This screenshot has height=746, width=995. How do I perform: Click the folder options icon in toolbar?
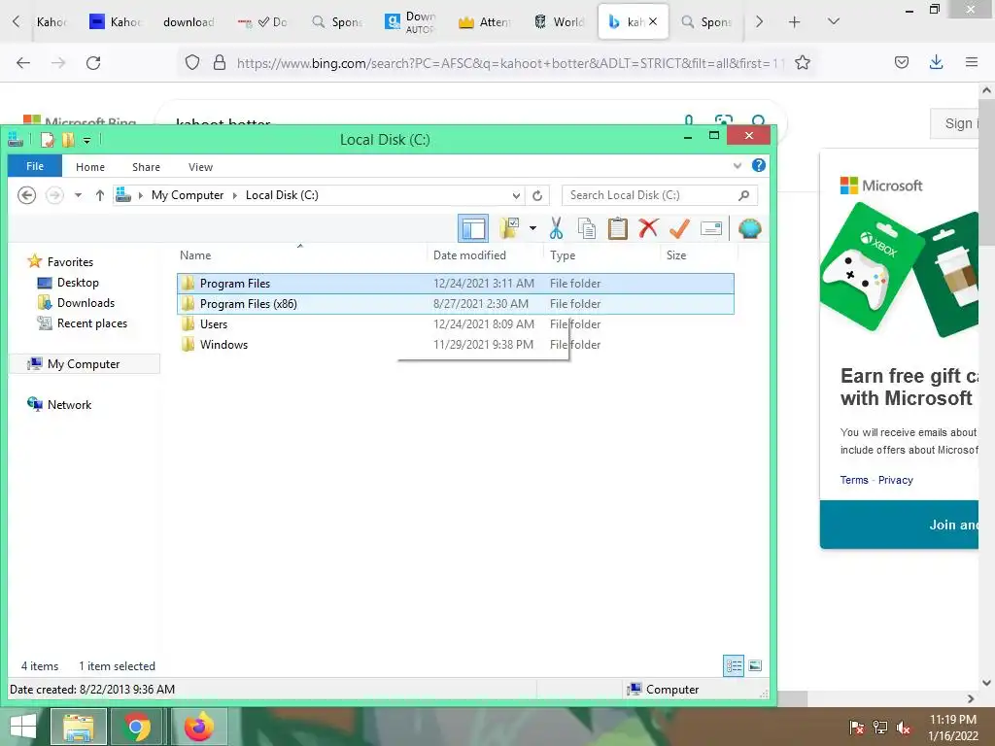click(x=509, y=228)
